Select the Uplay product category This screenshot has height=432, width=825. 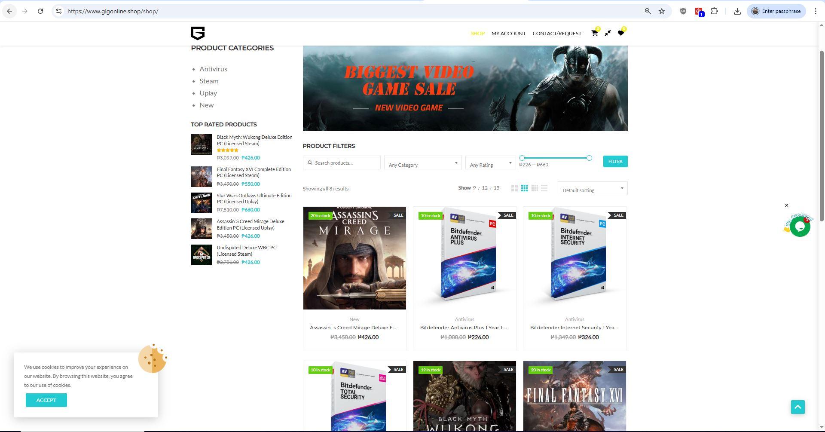tap(208, 93)
